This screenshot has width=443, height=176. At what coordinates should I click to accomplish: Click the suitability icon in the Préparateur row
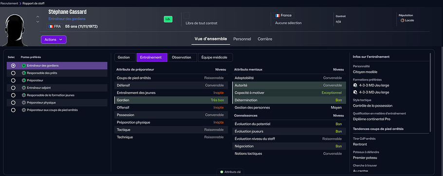click(x=24, y=80)
